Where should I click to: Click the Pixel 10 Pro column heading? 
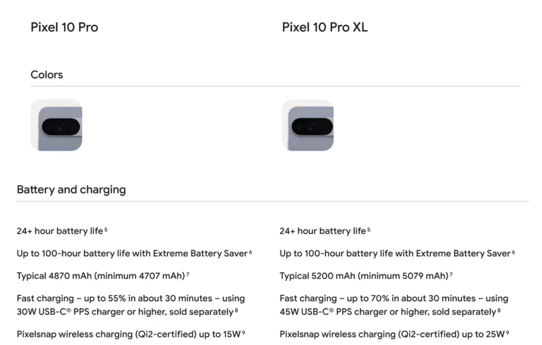pos(64,27)
